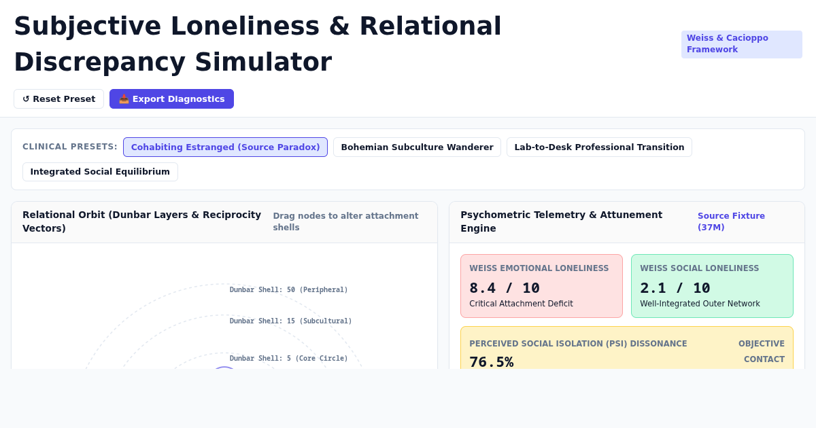816x428 pixels.
Task: Click the Drag nodes to alter attachment shells hint
Action: [x=345, y=221]
